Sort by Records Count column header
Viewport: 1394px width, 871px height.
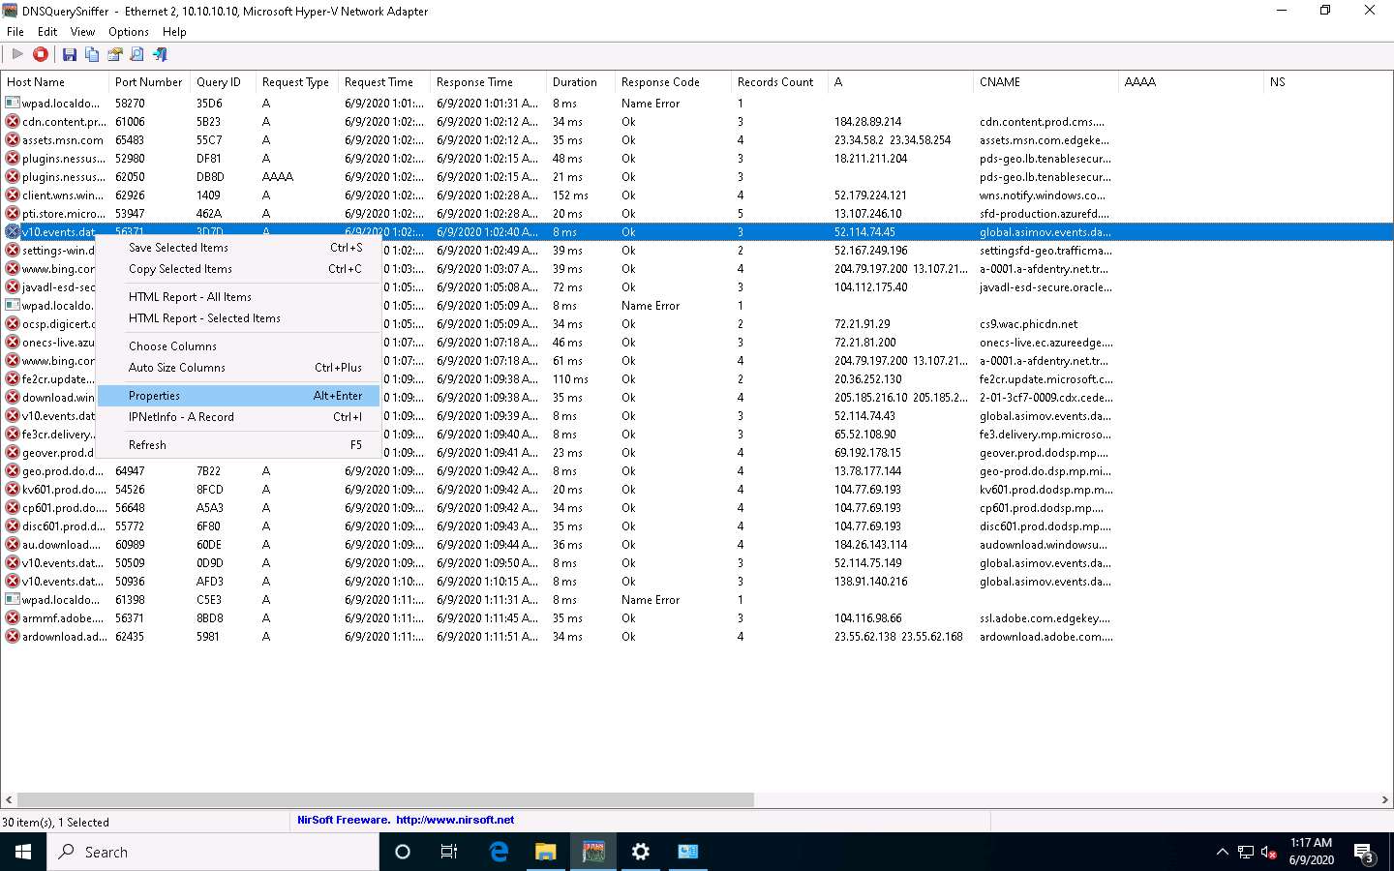pos(779,82)
